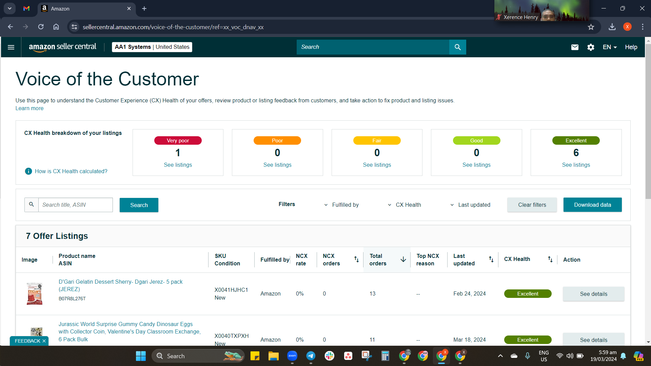Click the page vertical scrollbar

tap(648, 121)
